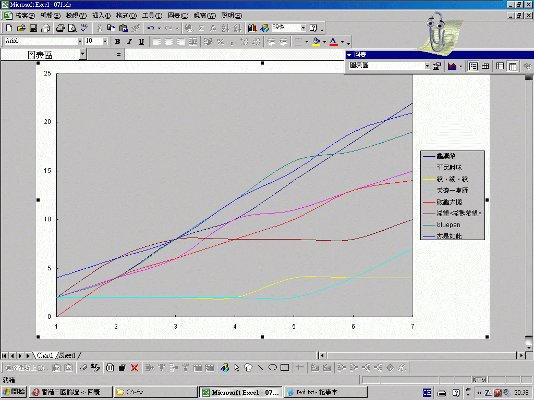Click the chart type icon in the Chart toolbar
This screenshot has height=400, width=534.
point(452,66)
